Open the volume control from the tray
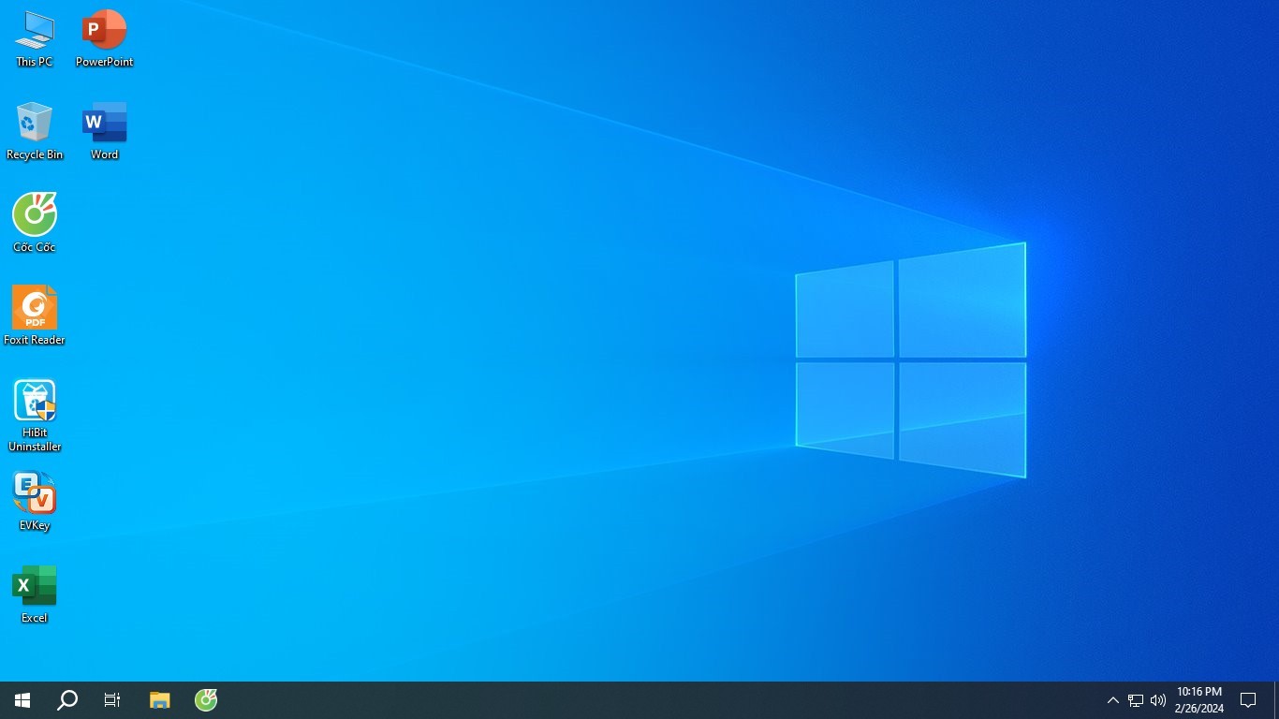 (x=1158, y=699)
